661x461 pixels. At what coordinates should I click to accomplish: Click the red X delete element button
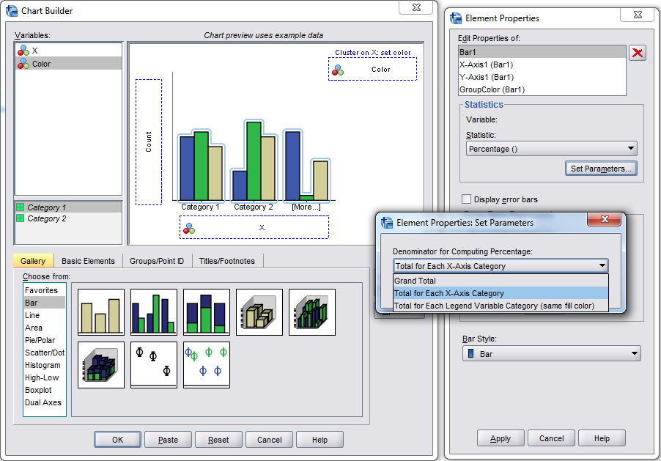point(638,53)
